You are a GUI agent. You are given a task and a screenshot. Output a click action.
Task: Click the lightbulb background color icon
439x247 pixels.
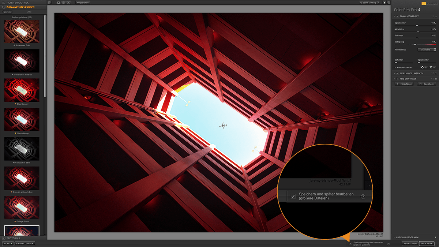[x=384, y=3]
